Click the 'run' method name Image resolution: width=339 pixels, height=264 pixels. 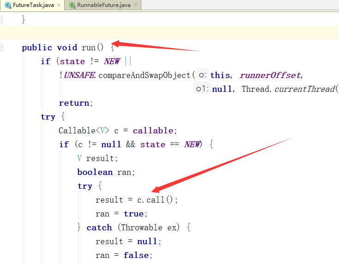88,48
